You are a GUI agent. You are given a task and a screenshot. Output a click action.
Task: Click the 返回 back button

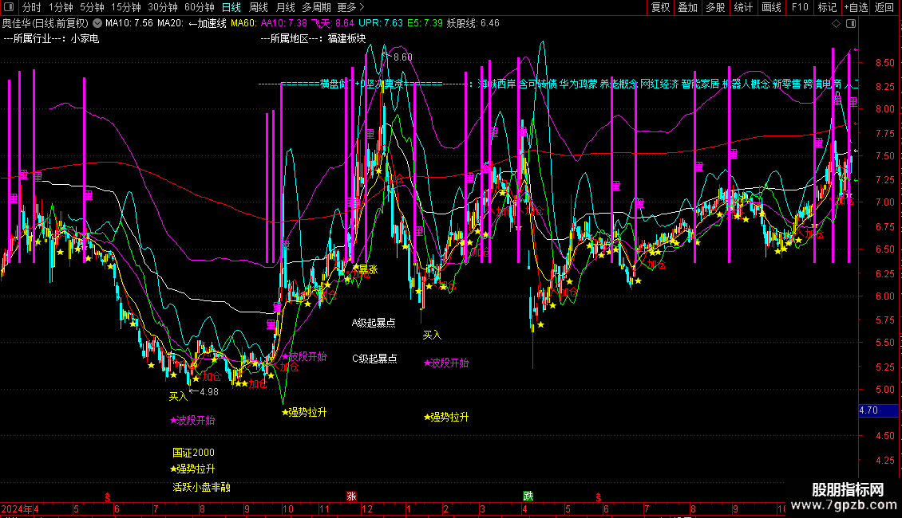(x=884, y=7)
